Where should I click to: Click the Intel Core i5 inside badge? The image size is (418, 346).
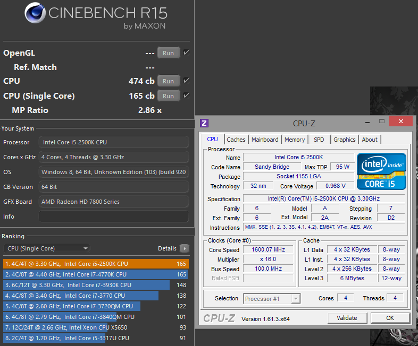[381, 171]
